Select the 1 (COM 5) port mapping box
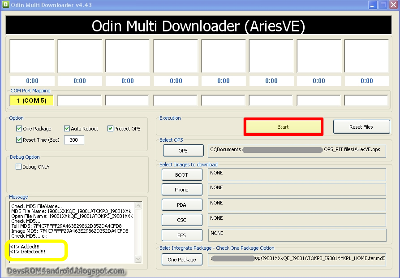The height and width of the screenshot is (278, 400). (32, 100)
